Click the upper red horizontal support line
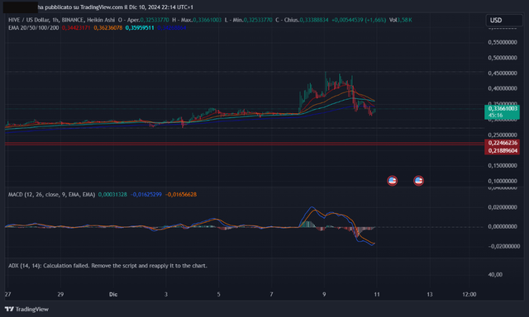Viewport: 529px width, 317px height. click(245, 143)
